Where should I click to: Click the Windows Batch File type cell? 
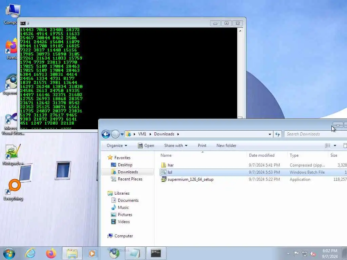coord(307,172)
